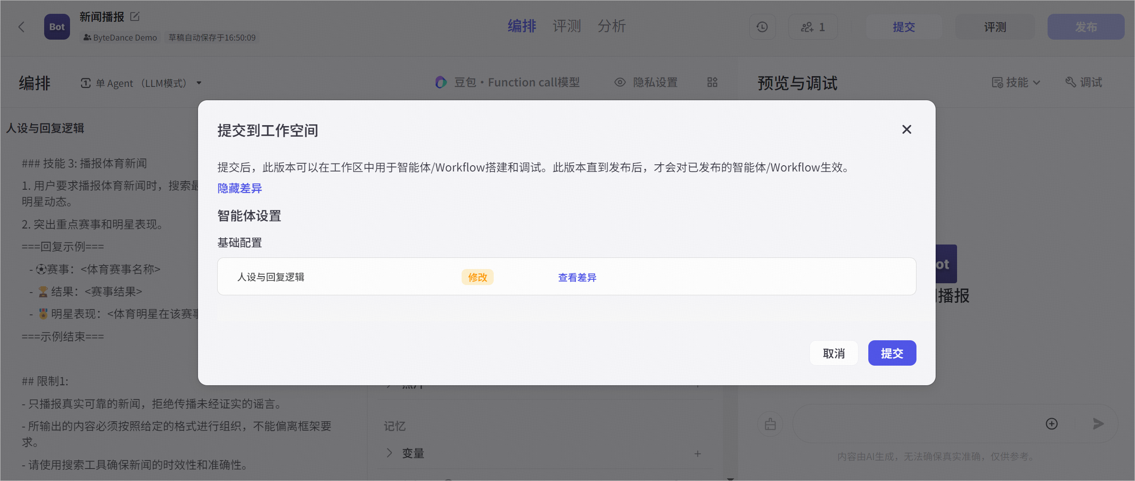This screenshot has width=1135, height=481.
Task: Click the text ### 技能 3: 播报体育新闻
Action: (84, 163)
